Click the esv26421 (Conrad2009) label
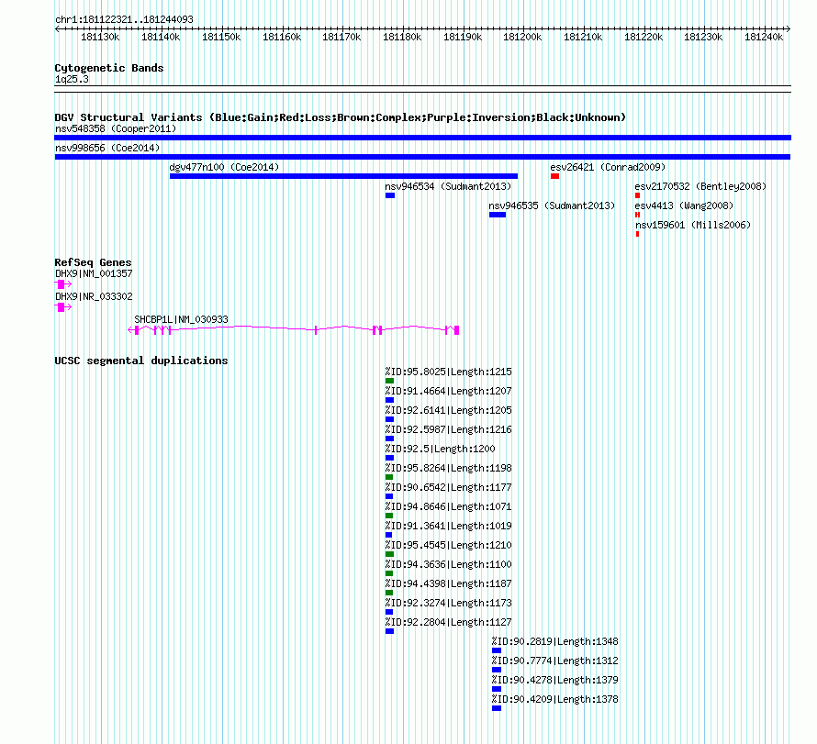This screenshot has width=817, height=744. point(608,167)
